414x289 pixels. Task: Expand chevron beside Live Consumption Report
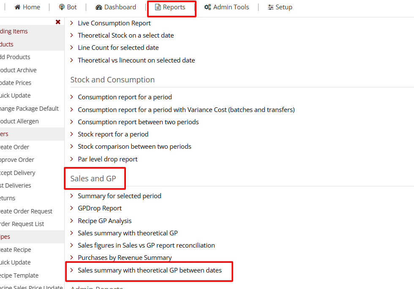pos(72,23)
